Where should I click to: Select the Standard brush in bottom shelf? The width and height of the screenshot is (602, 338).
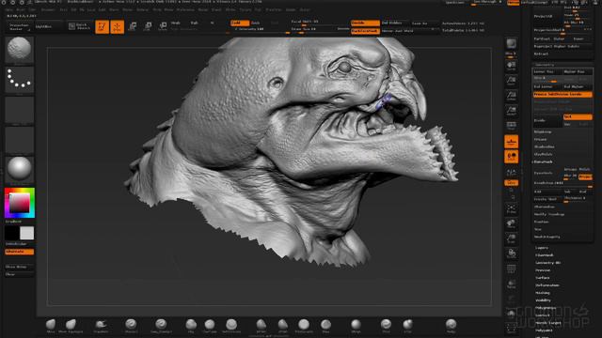coord(131,326)
